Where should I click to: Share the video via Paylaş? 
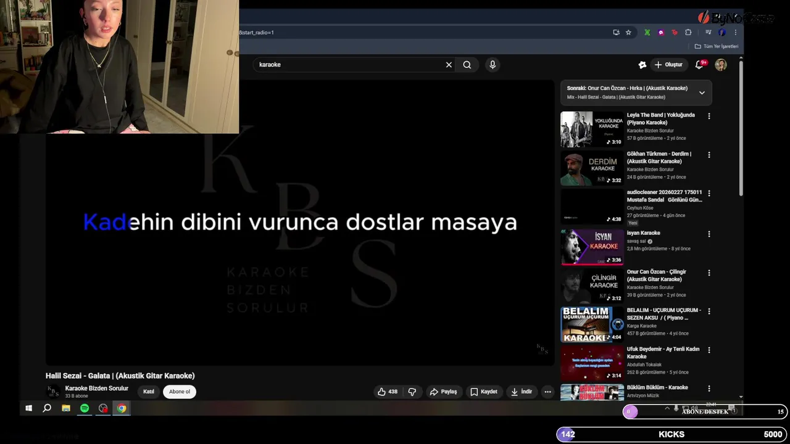pos(444,392)
